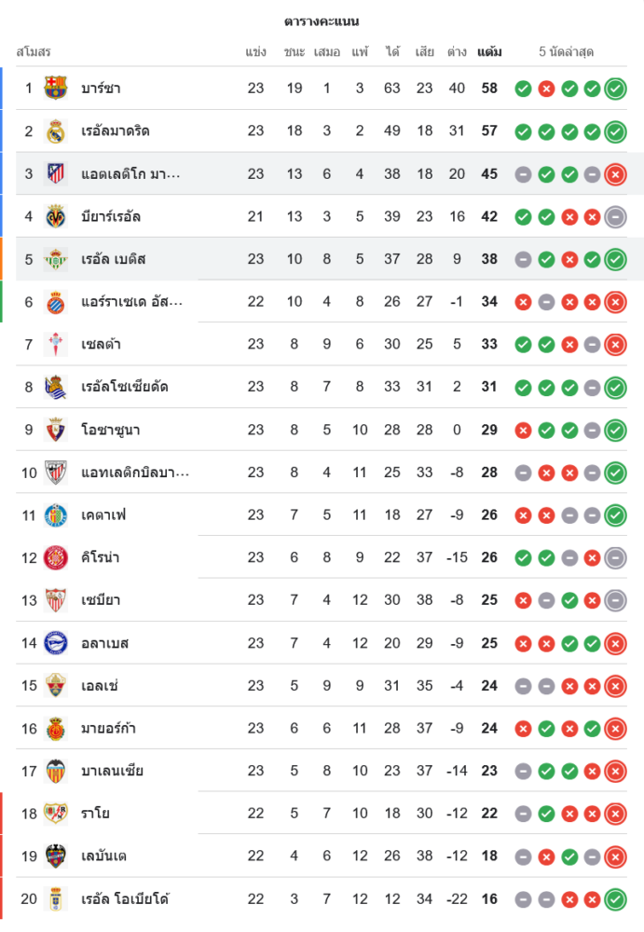Click the Osasuna crest icon
This screenshot has width=644, height=932.
[x=56, y=430]
